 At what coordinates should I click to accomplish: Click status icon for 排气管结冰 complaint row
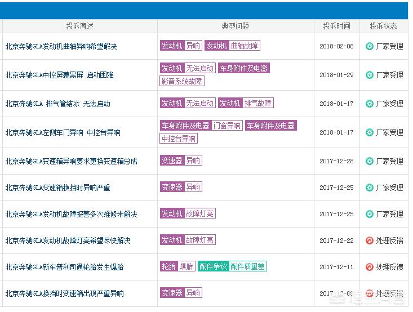point(369,104)
